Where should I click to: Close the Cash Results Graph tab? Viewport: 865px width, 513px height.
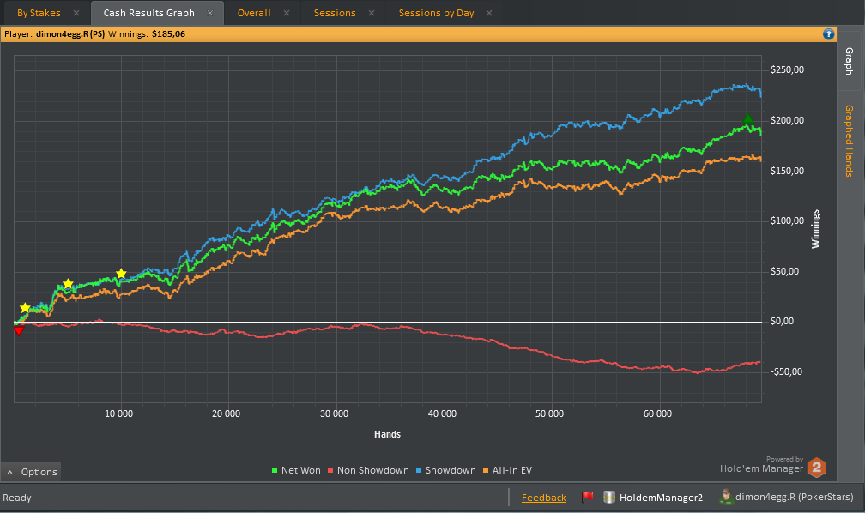pyautogui.click(x=209, y=13)
